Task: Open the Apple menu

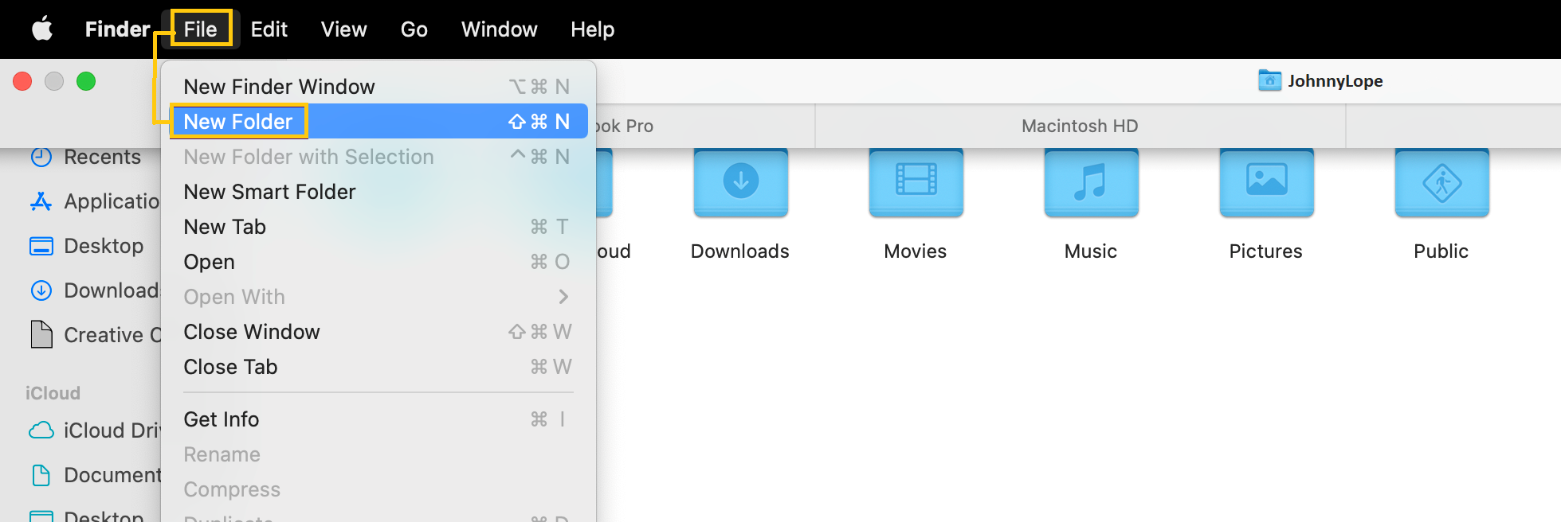Action: click(x=42, y=29)
